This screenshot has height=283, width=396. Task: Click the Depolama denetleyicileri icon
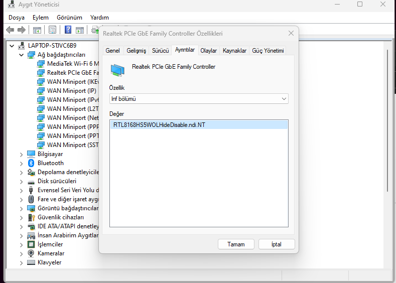coord(31,172)
